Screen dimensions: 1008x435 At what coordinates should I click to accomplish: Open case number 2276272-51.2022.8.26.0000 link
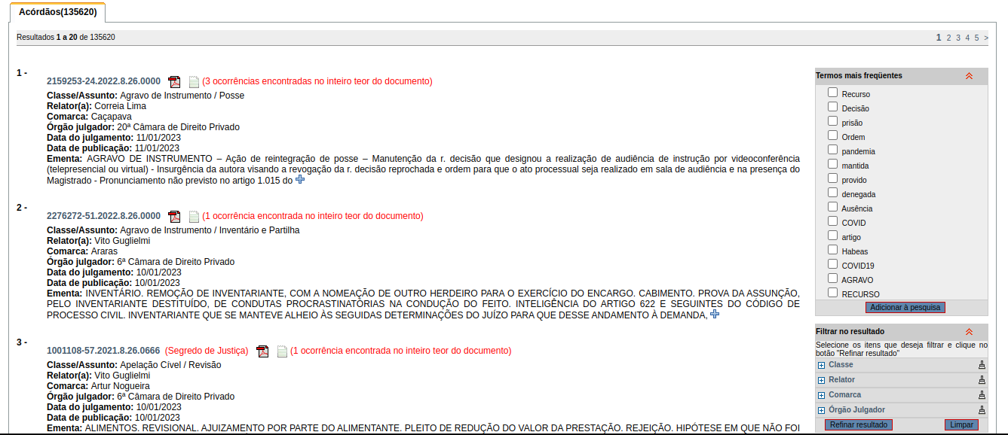103,216
